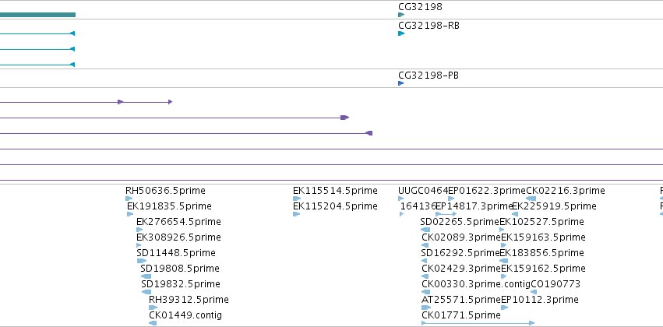Select the EK308926.5prime label
This screenshot has width=663, height=327.
click(178, 237)
